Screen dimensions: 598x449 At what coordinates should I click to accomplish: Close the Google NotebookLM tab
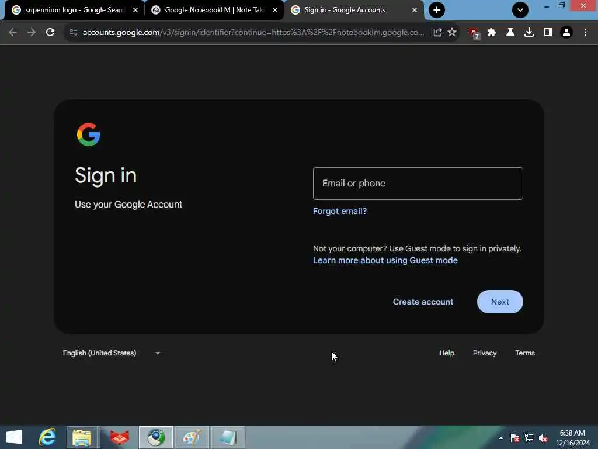tap(275, 10)
